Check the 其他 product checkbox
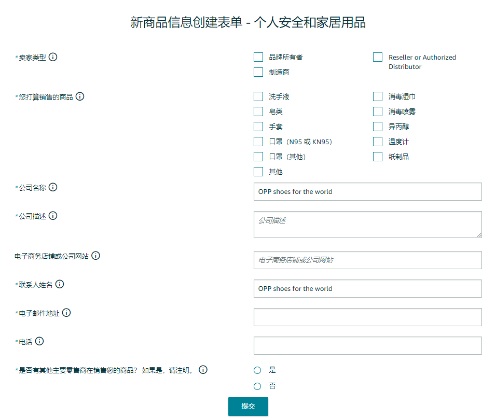This screenshot has width=496, height=419. pyautogui.click(x=258, y=171)
